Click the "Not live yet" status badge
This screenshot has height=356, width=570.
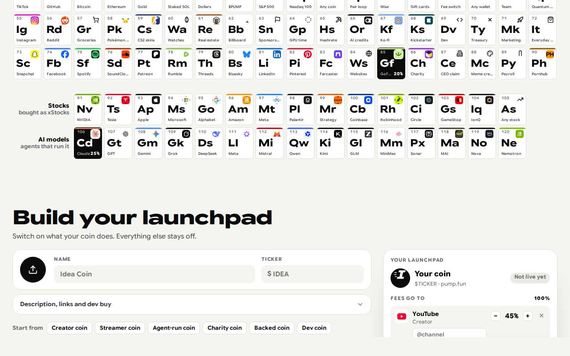point(530,277)
